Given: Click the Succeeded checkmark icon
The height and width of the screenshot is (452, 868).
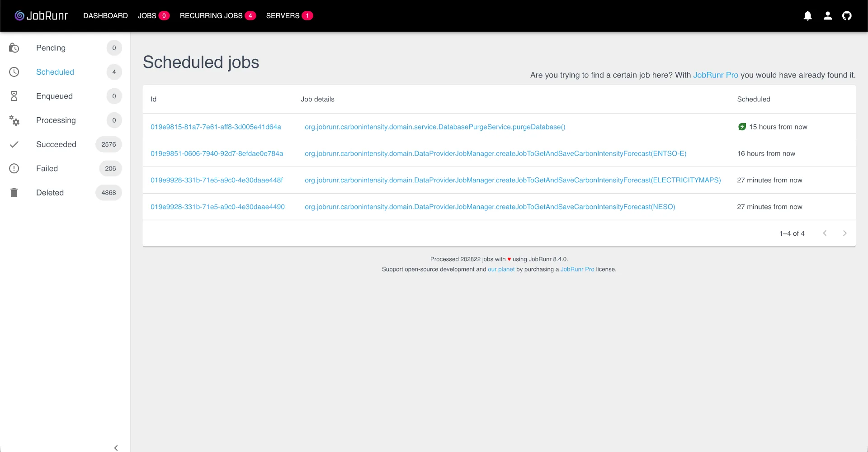Looking at the screenshot, I should [14, 144].
